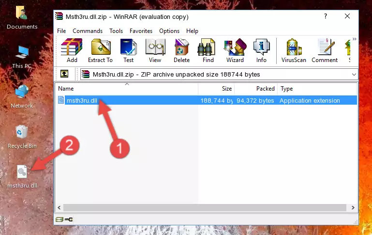Click the WinRAR title bar books icon

coord(59,16)
